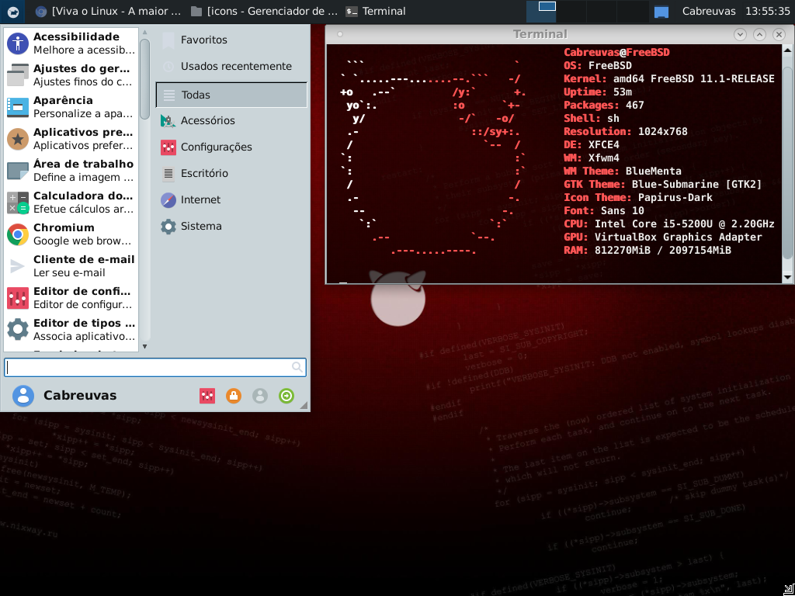The image size is (795, 596).
Task: Click the menu search input field
Action: click(x=155, y=367)
